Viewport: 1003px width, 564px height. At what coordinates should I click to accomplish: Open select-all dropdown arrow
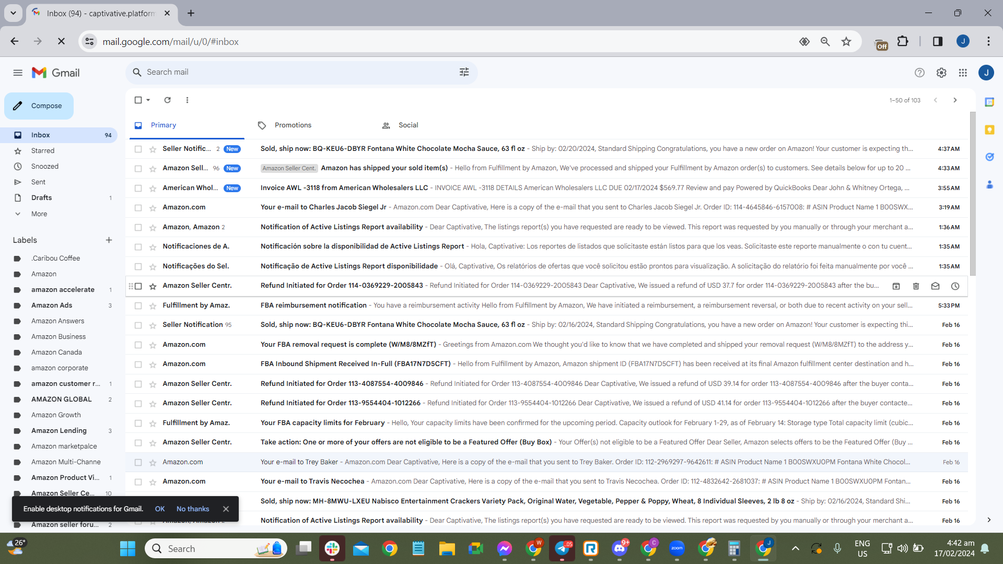148,100
